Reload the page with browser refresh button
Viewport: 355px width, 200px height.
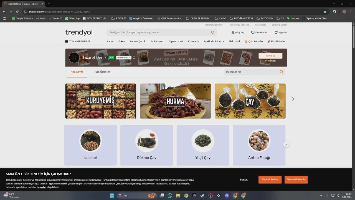pyautogui.click(x=17, y=12)
